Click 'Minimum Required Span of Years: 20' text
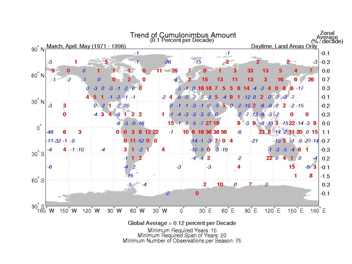 tap(182, 236)
